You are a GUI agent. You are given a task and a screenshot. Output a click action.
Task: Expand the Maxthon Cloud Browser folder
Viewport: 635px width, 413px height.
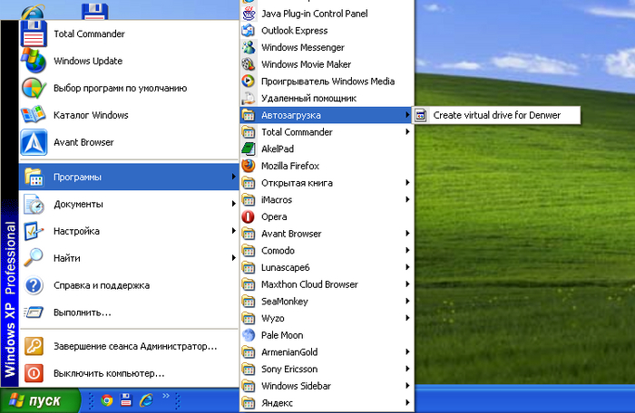[x=309, y=284]
